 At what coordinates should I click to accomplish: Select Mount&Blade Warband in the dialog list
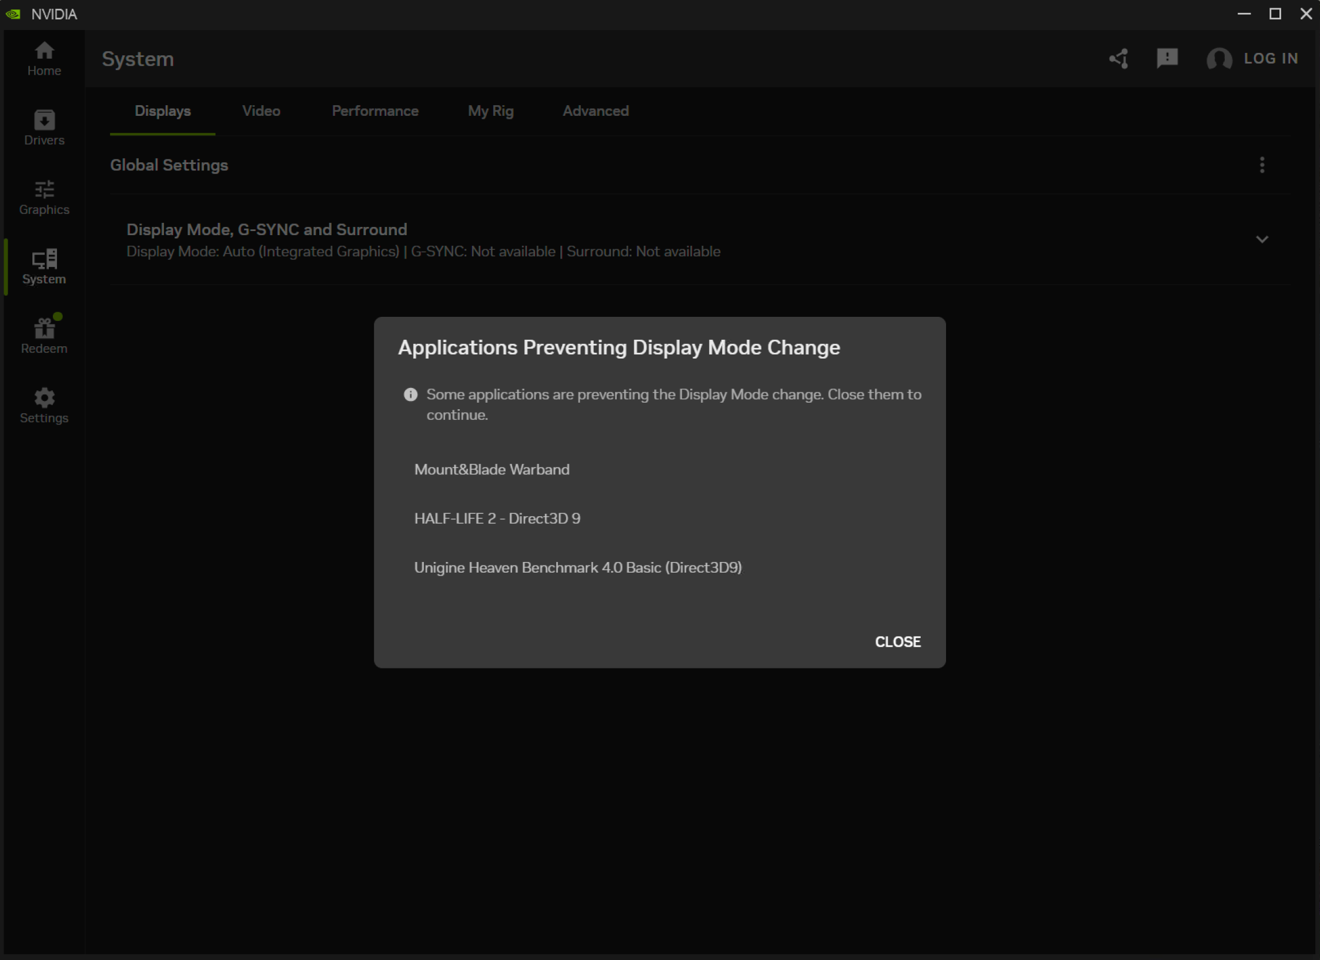(x=492, y=469)
